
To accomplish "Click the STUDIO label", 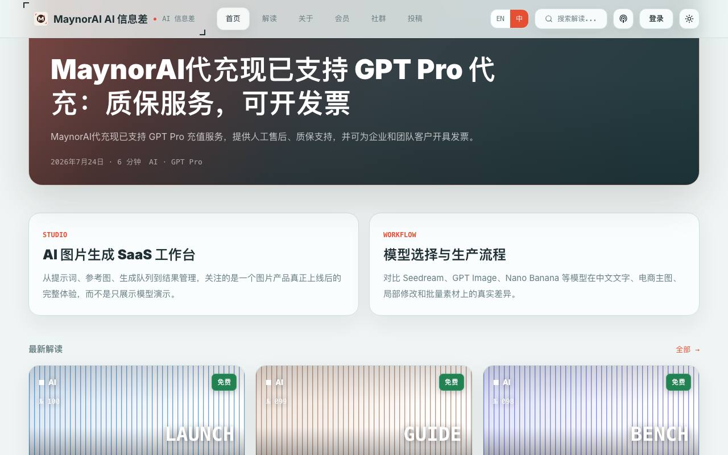I will point(55,235).
